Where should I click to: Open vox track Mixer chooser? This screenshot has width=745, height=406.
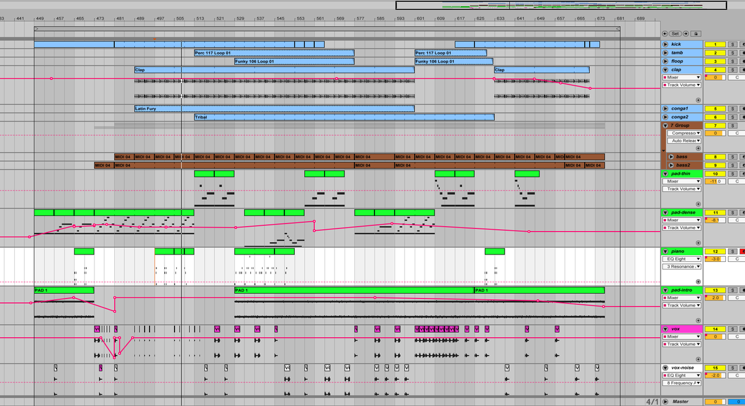[682, 336]
